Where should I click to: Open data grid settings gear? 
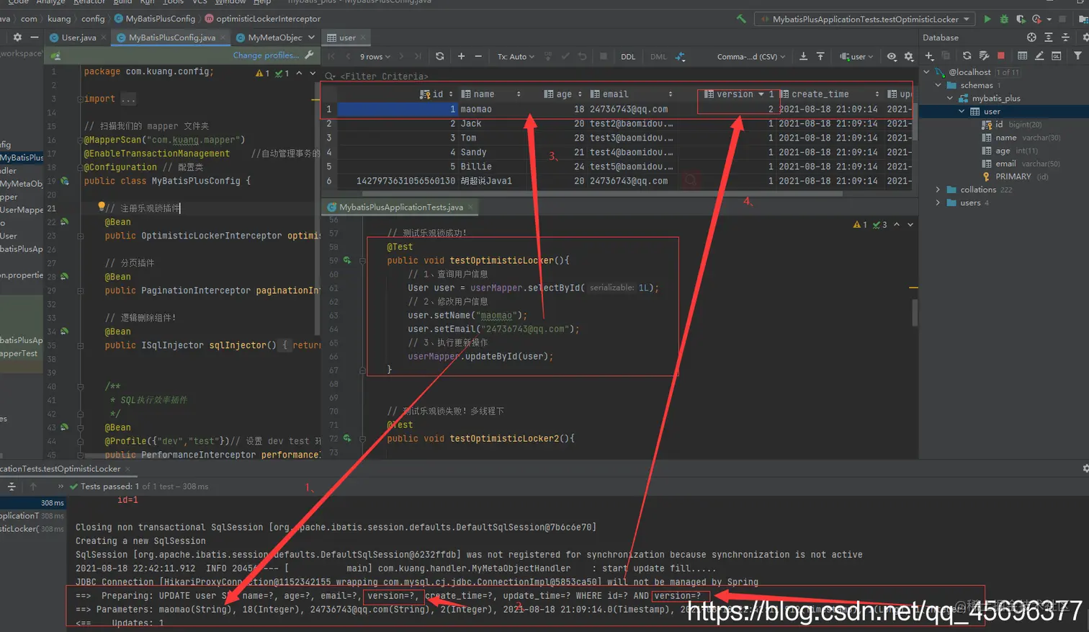[909, 56]
